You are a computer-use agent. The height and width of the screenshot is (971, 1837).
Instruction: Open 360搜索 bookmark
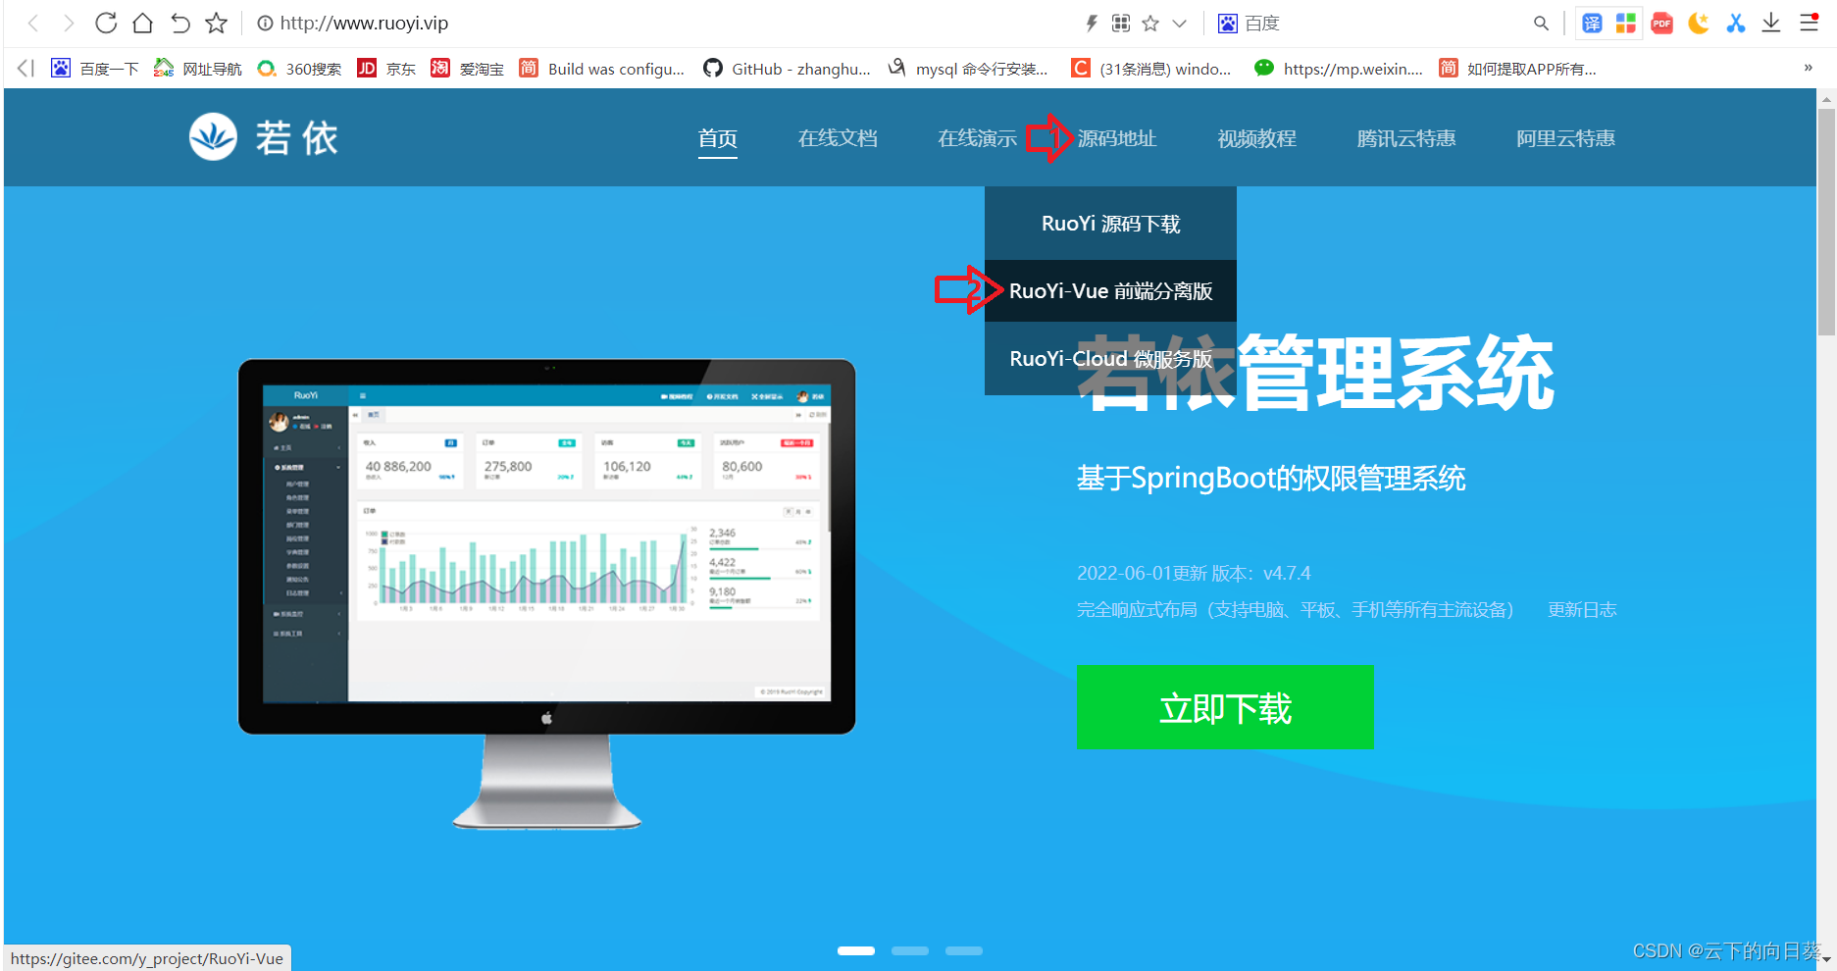coord(300,68)
